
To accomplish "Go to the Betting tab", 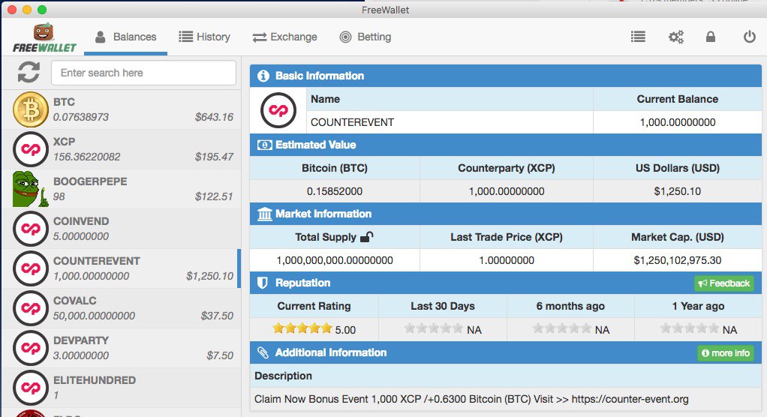I will point(365,37).
